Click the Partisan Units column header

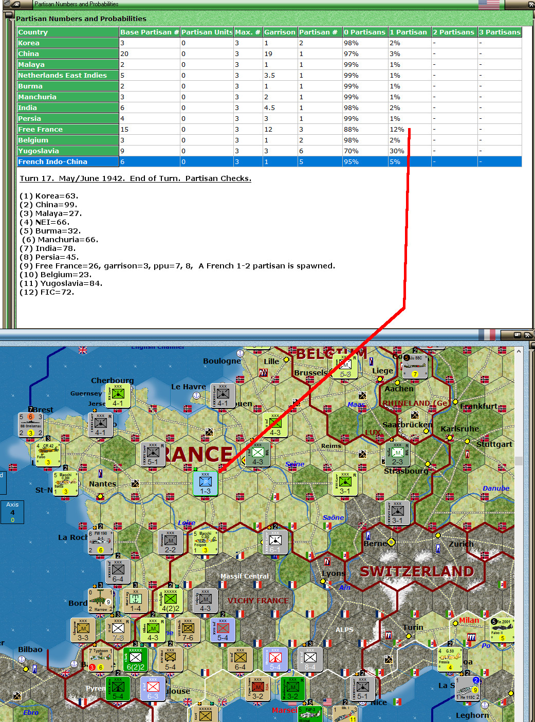207,32
